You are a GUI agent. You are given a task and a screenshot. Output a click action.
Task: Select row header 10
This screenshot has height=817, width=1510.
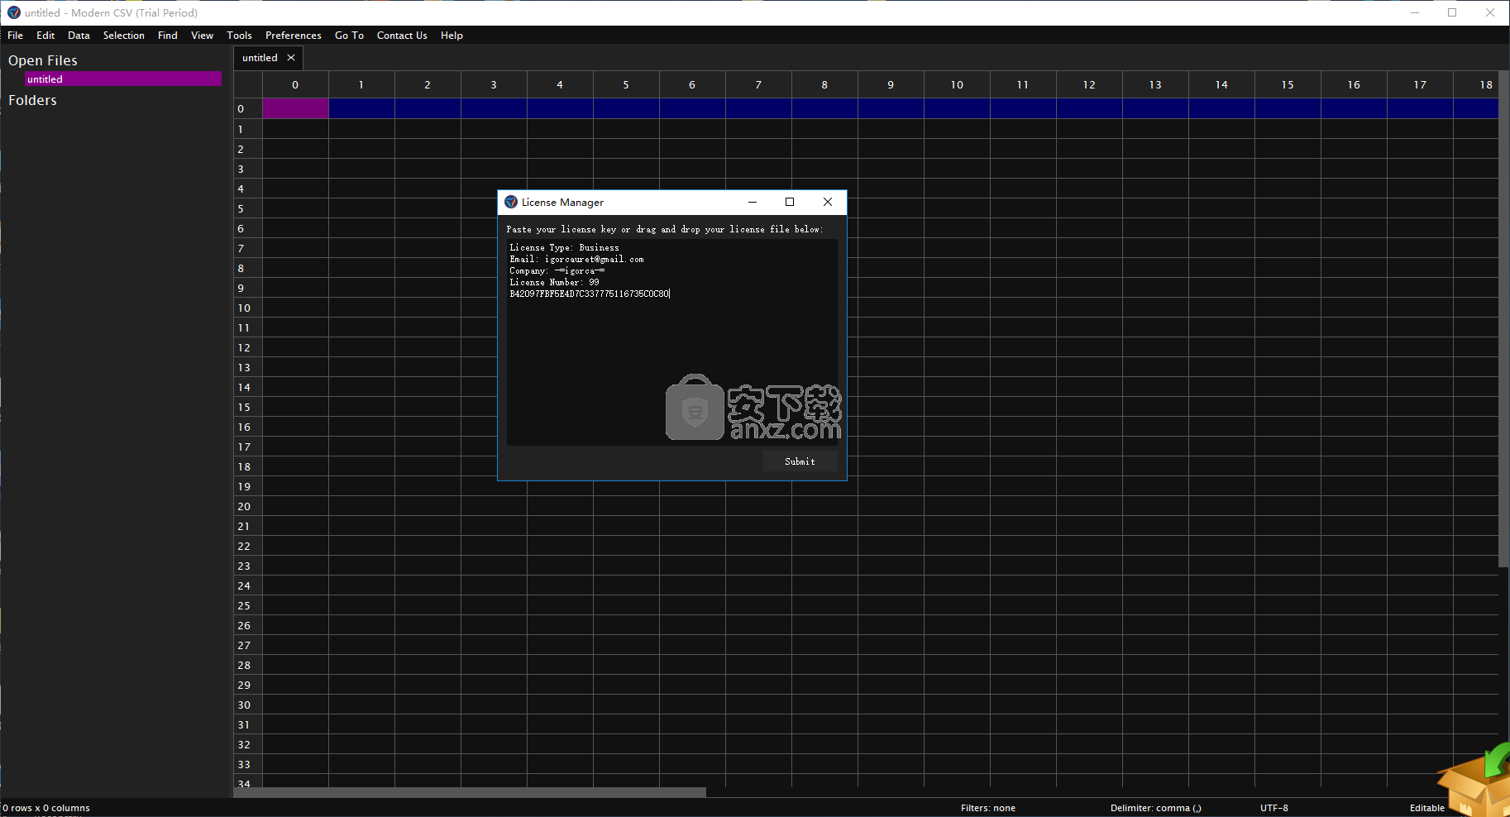pyautogui.click(x=248, y=308)
